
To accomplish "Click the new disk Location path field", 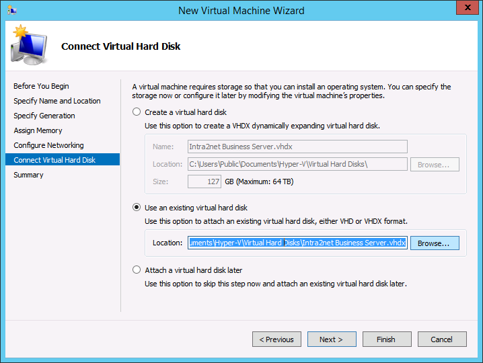I will [297, 164].
